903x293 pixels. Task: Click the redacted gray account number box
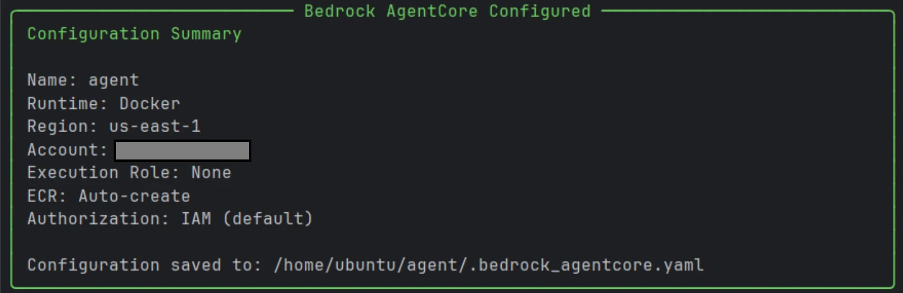coord(183,151)
